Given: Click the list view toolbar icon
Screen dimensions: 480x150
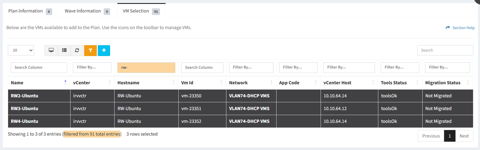Looking at the screenshot, I should 64,50.
